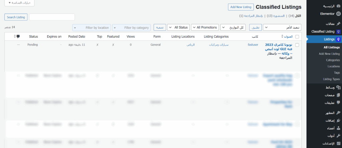Click the Elementor icon in sidebar
342x148 pixels.
pos(338,14)
